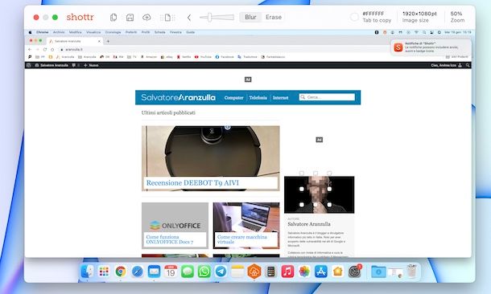Click the 1920×1080pt Image size readout
Viewport: 491px width, 294px height.
(419, 17)
